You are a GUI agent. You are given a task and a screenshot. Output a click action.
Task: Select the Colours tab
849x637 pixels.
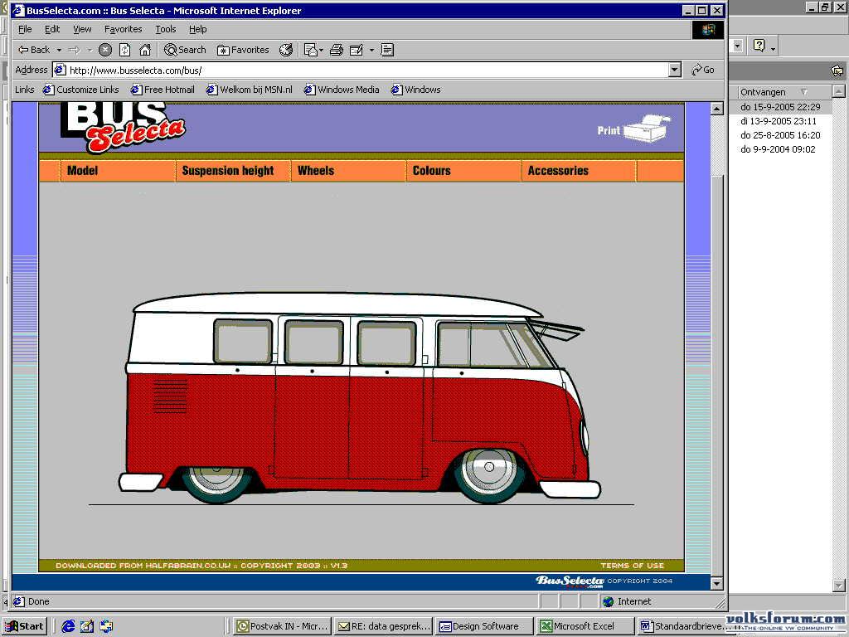[431, 171]
